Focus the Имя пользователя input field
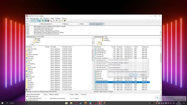The height and width of the screenshot is (105, 187). coord(57,24)
